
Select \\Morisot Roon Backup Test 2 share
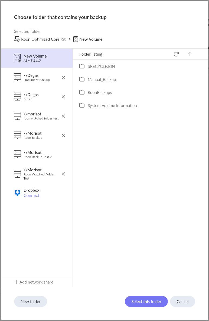(x=37, y=155)
